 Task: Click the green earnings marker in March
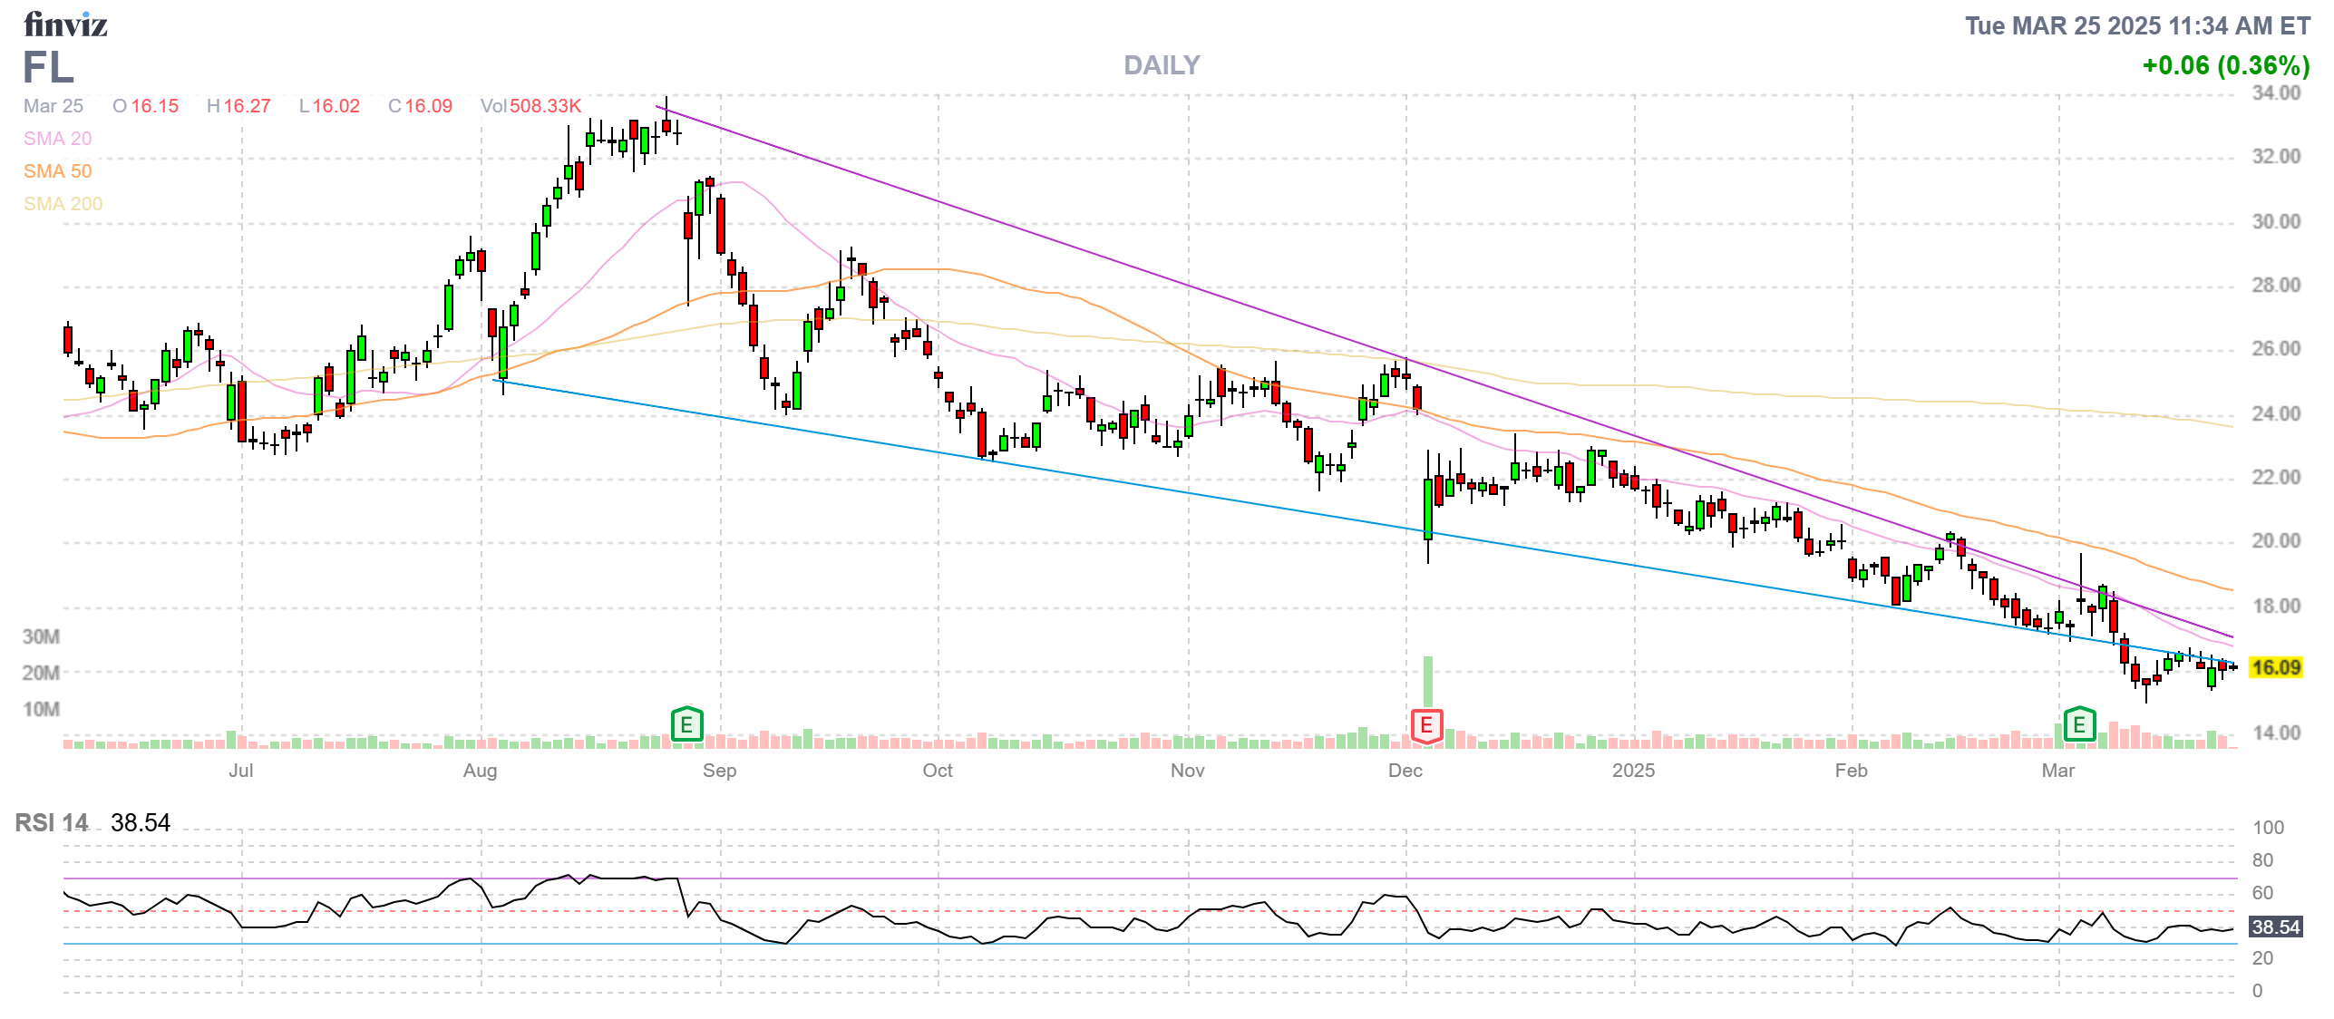click(2078, 724)
